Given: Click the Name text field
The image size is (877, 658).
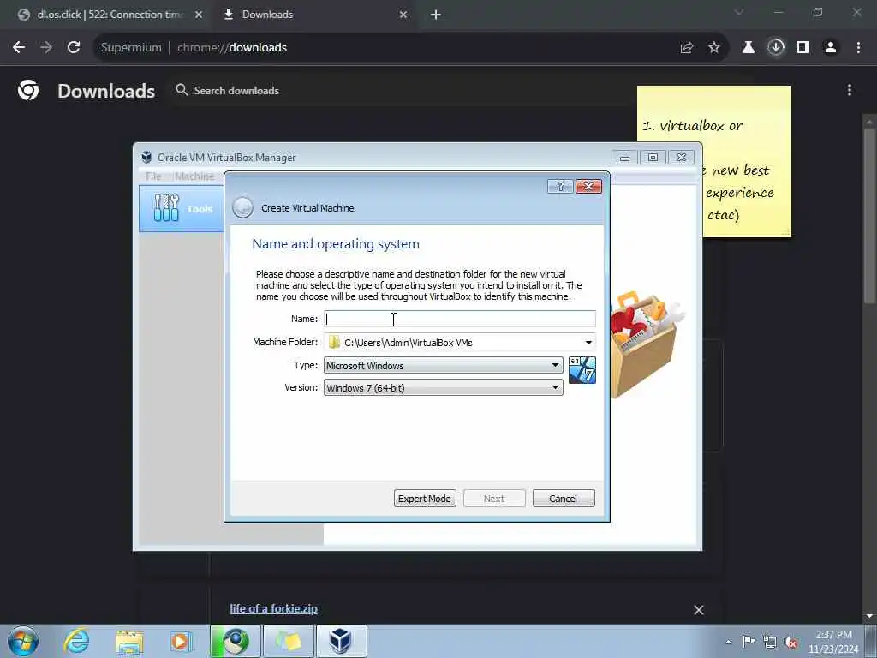Looking at the screenshot, I should click(460, 319).
